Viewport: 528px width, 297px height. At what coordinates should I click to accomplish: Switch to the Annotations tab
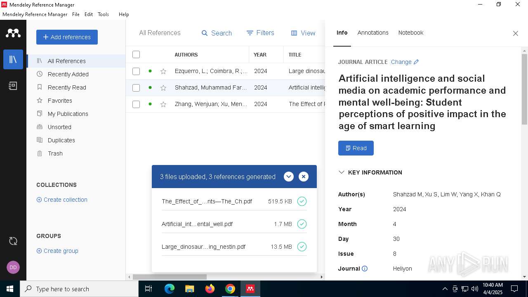[373, 33]
